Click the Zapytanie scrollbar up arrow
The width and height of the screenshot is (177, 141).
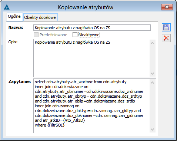[x=153, y=83]
